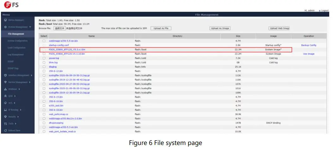The width and height of the screenshot is (333, 150).
Task: Open syslogfile-2019-12-25-06-48-42.log.gz link
Action: (69, 80)
